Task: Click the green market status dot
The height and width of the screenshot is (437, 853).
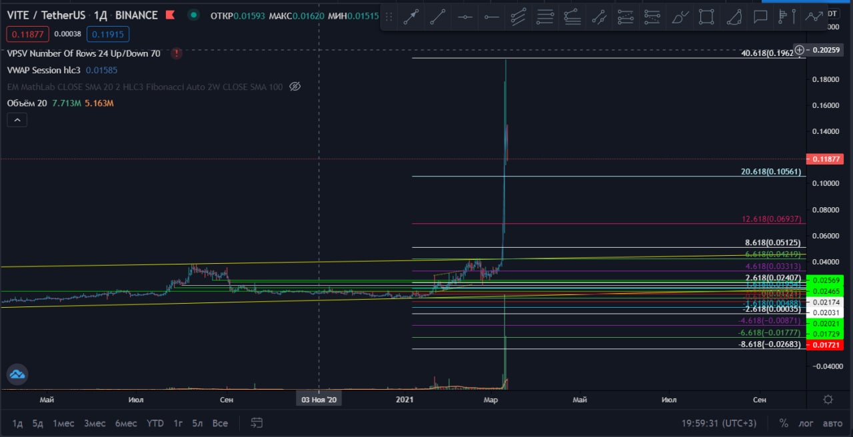Action: pos(193,15)
